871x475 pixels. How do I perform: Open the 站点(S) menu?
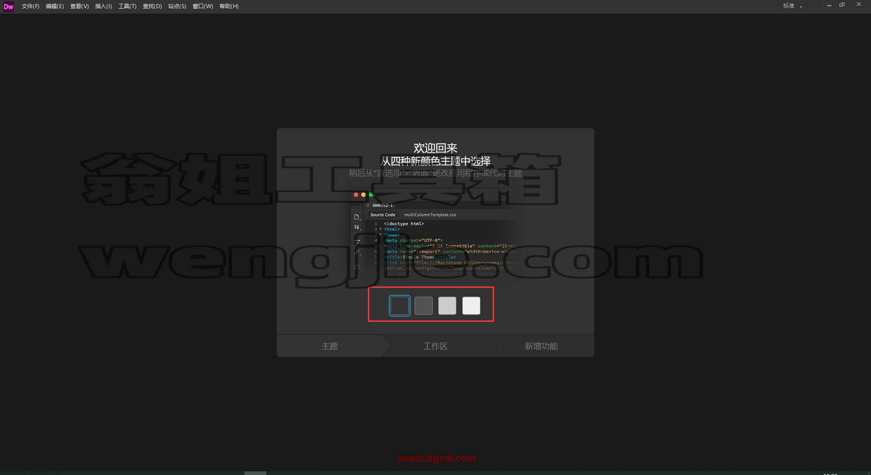point(177,6)
